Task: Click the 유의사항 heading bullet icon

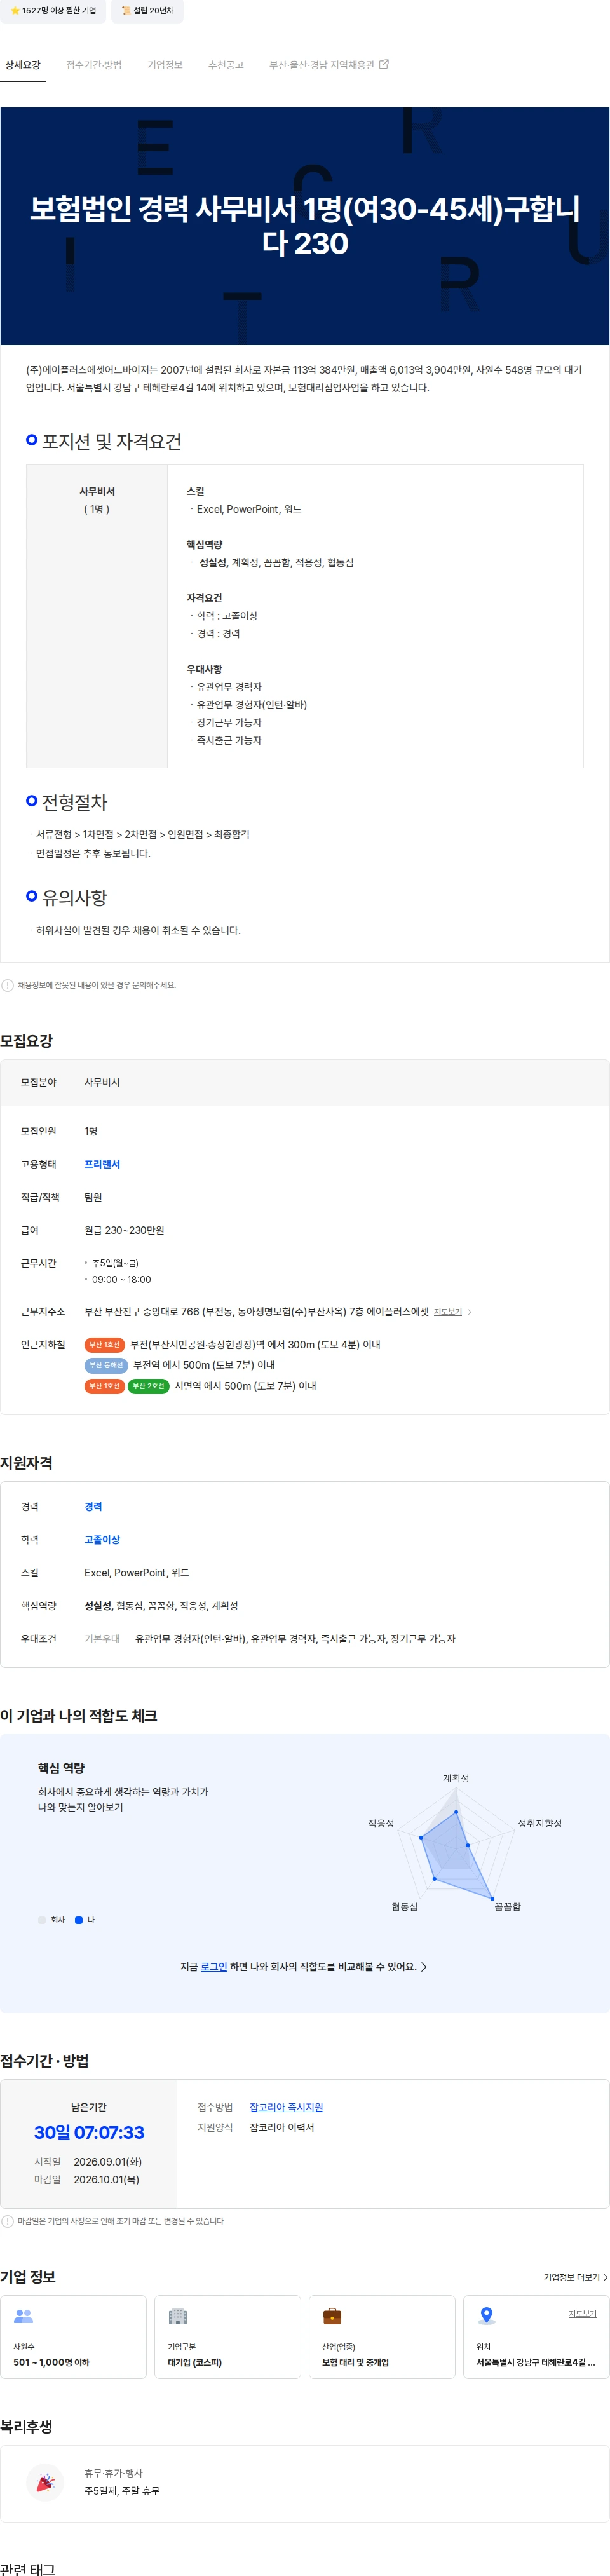Action: 32,896
